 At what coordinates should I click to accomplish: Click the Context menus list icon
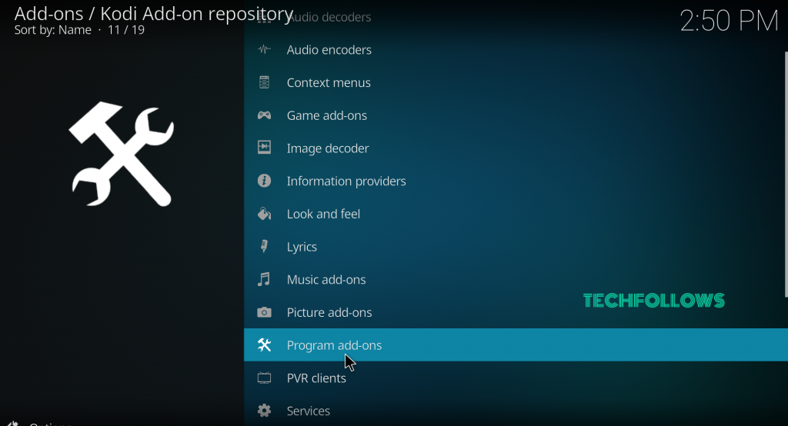point(264,82)
